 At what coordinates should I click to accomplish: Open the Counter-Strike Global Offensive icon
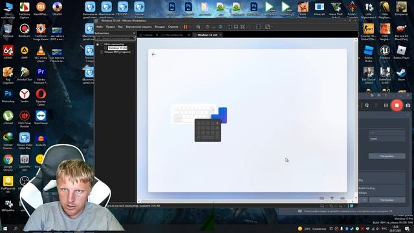(x=368, y=32)
